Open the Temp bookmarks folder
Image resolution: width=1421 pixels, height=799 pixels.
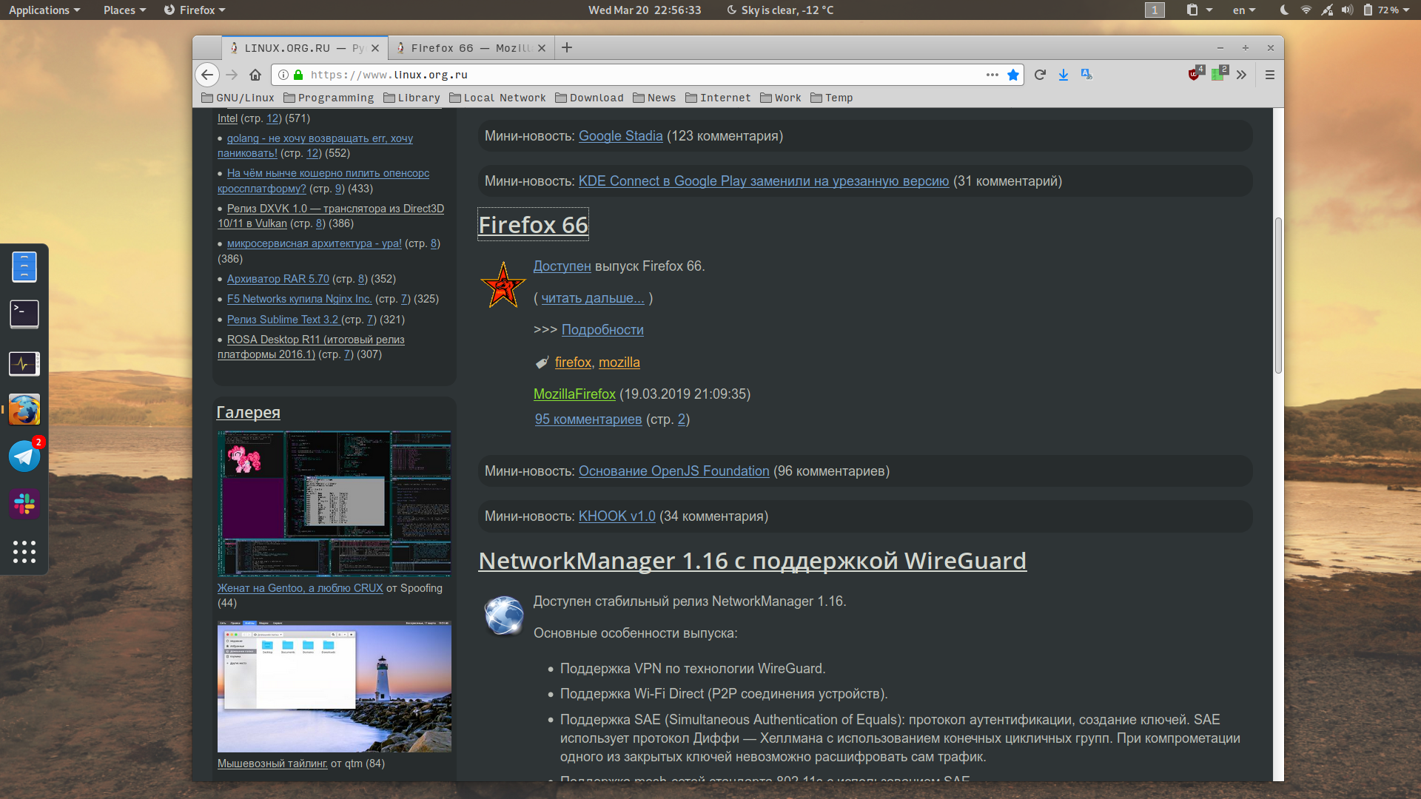coord(832,98)
